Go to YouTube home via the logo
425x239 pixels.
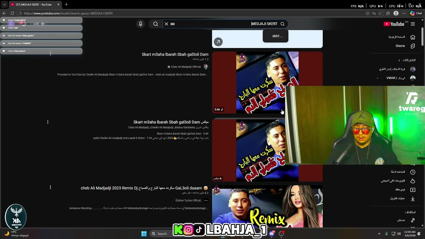[x=394, y=24]
